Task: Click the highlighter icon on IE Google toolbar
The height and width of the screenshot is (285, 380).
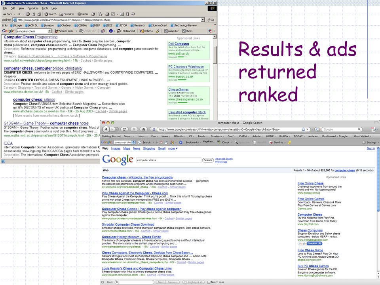Action: 158,31
